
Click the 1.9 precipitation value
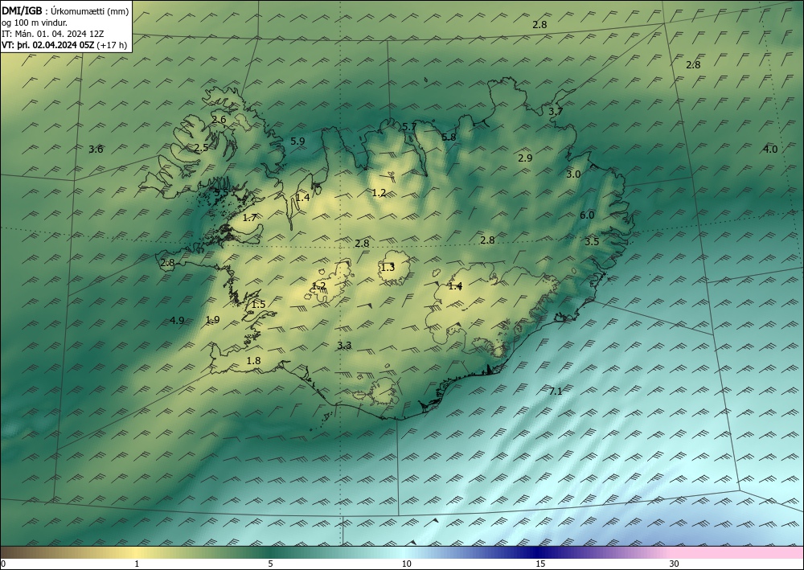point(212,319)
